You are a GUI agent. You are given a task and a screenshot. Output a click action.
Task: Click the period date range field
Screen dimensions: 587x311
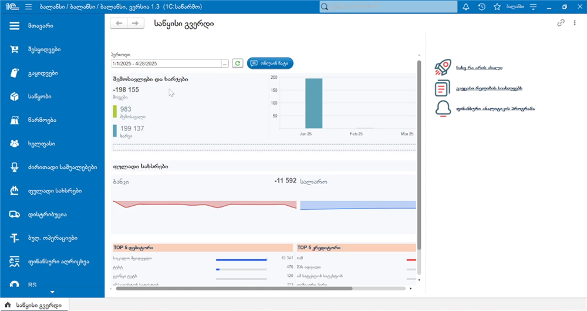166,63
